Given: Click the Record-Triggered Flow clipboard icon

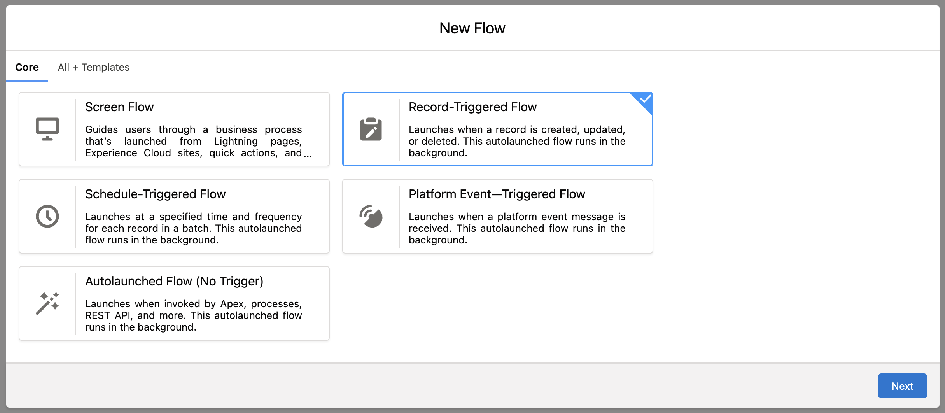Looking at the screenshot, I should 371,129.
